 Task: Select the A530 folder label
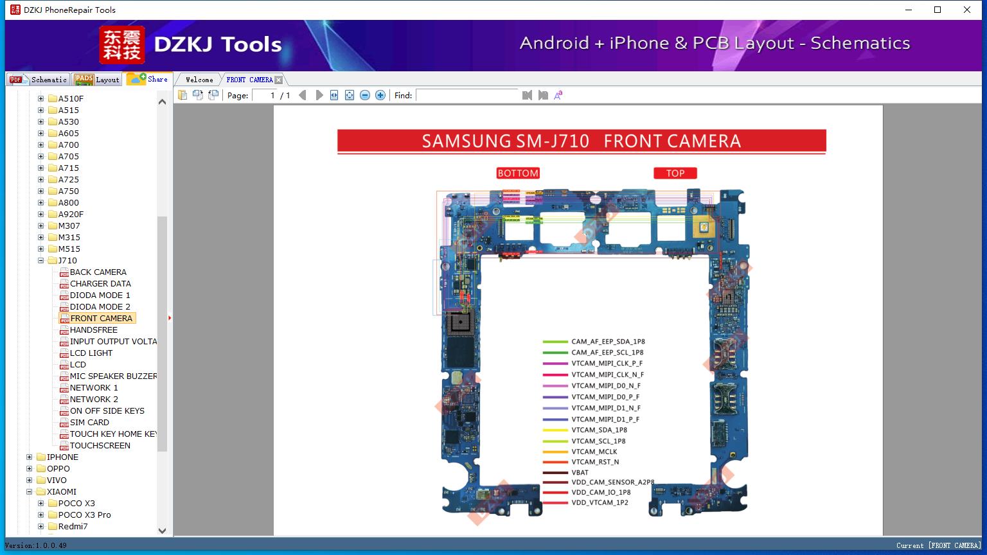(x=69, y=122)
